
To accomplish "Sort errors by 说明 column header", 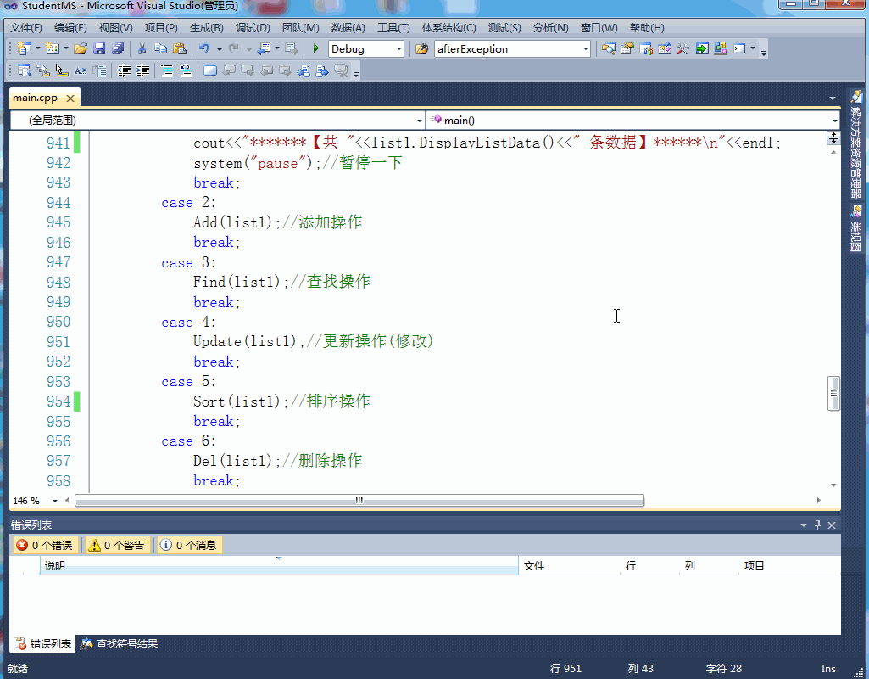I will tap(279, 566).
